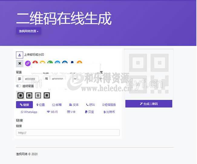Choose the dotted-border QR eye pattern
197x164 pixels.
[38, 96]
